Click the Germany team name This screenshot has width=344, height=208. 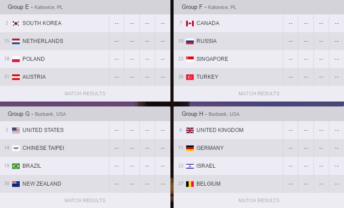(x=210, y=148)
